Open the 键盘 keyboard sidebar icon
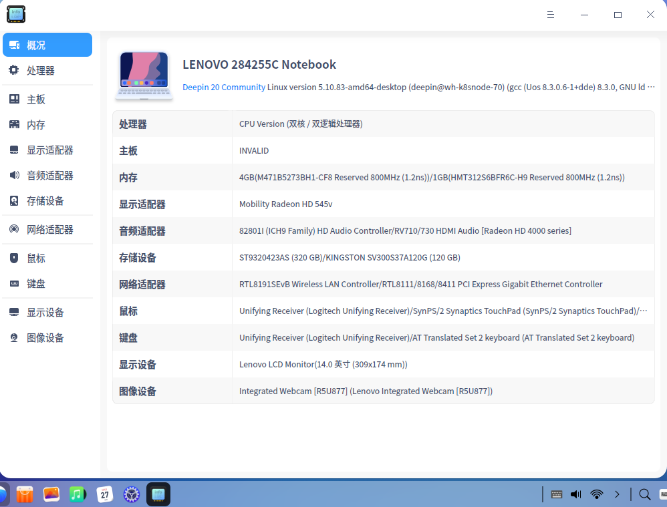Screen dimensions: 667x507 click(x=14, y=284)
